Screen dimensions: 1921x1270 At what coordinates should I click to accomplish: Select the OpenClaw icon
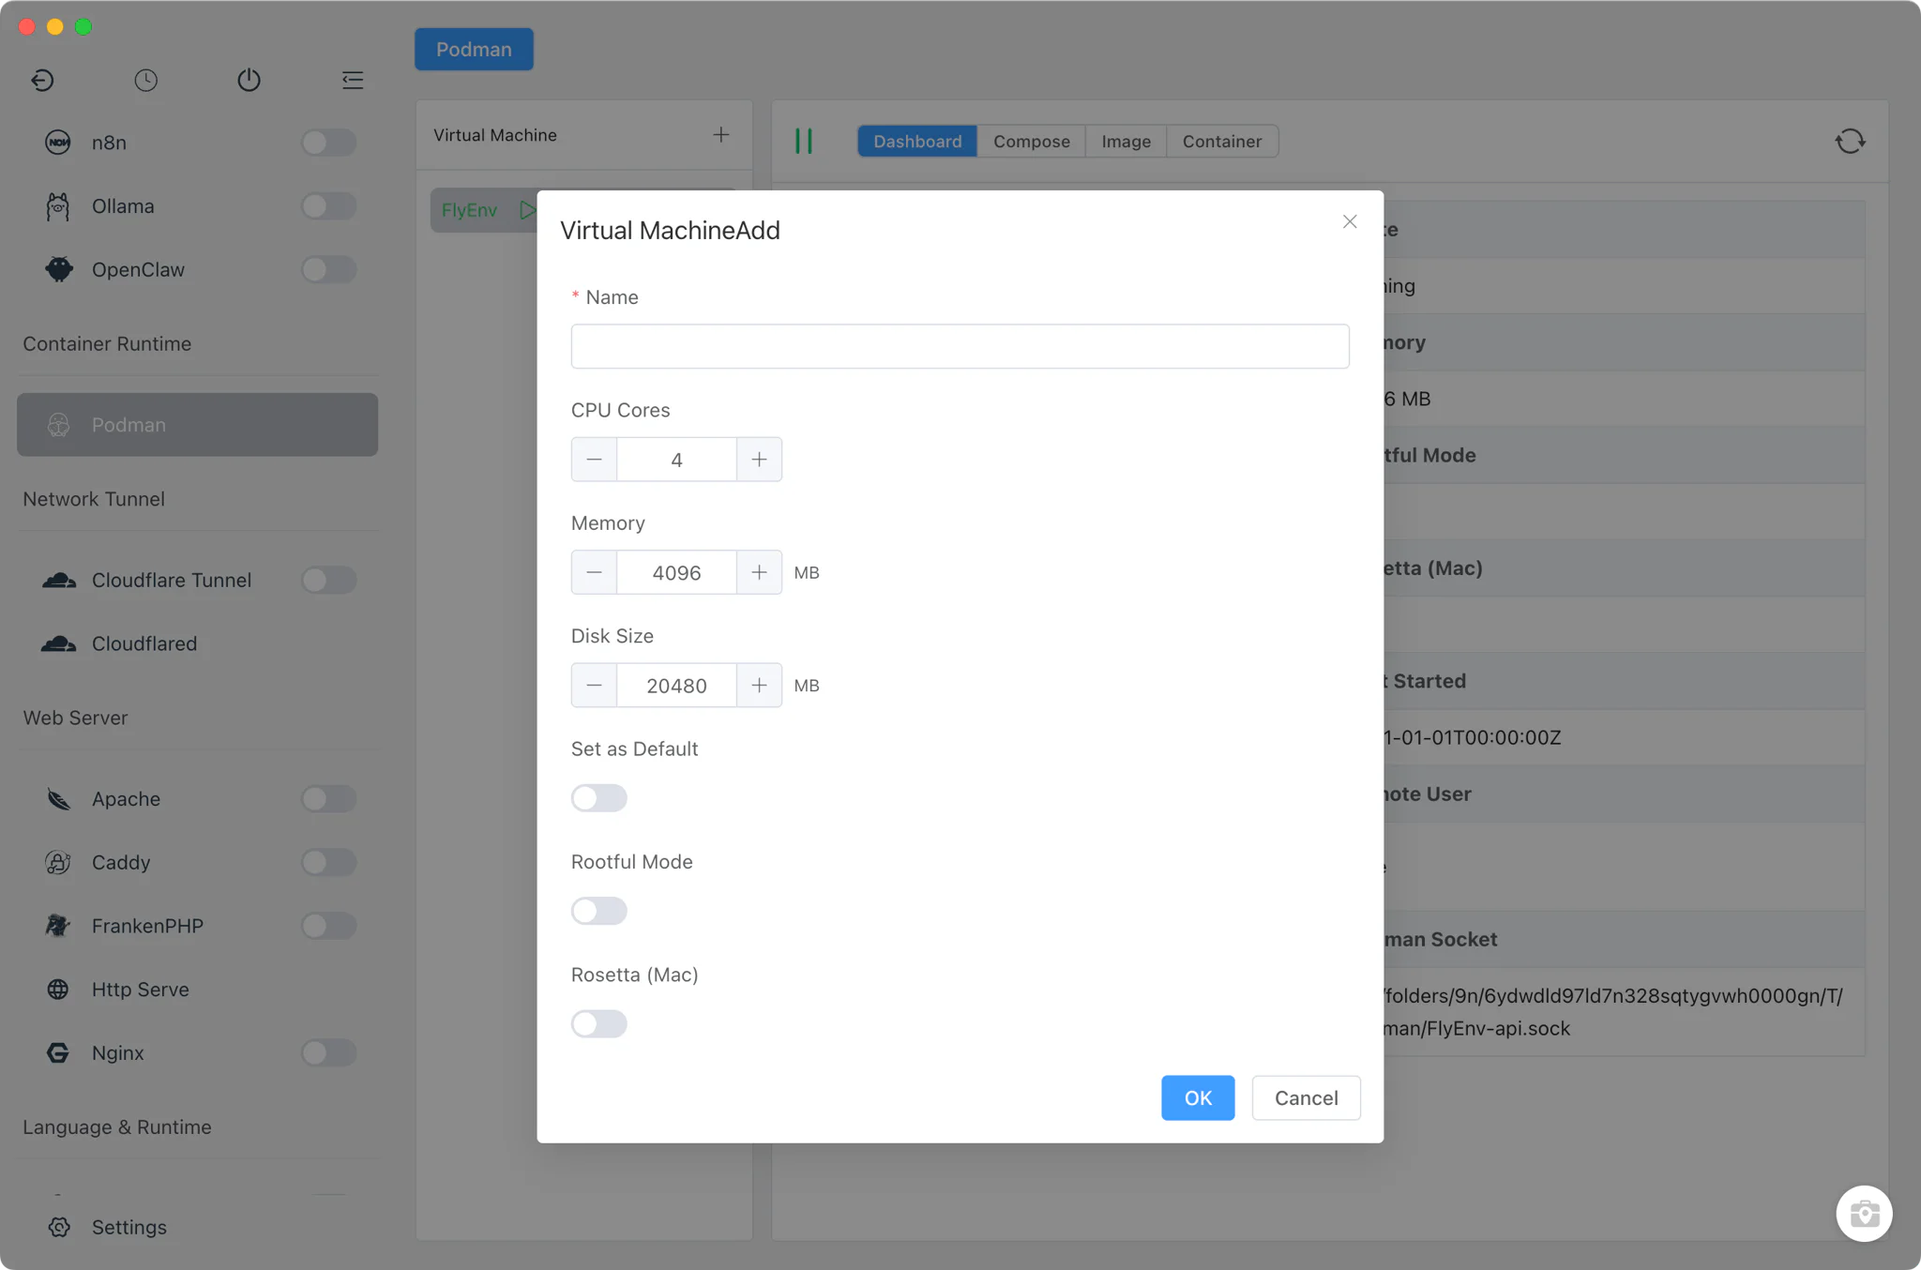tap(58, 269)
